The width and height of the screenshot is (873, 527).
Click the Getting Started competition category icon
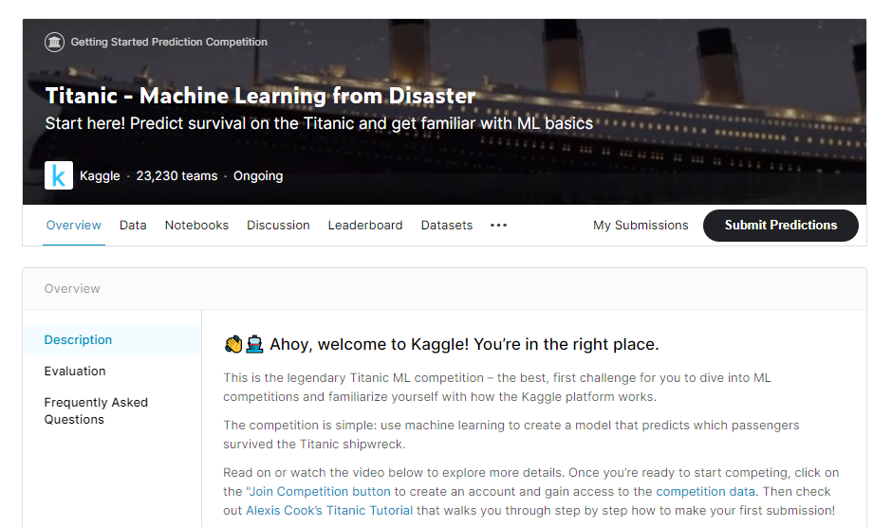(55, 43)
